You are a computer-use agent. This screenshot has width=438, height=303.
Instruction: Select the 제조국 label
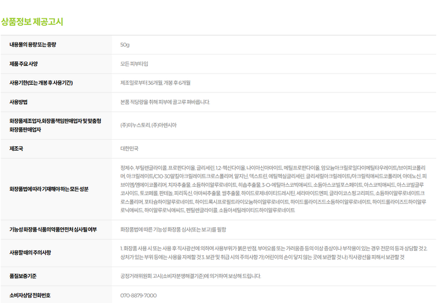16,148
